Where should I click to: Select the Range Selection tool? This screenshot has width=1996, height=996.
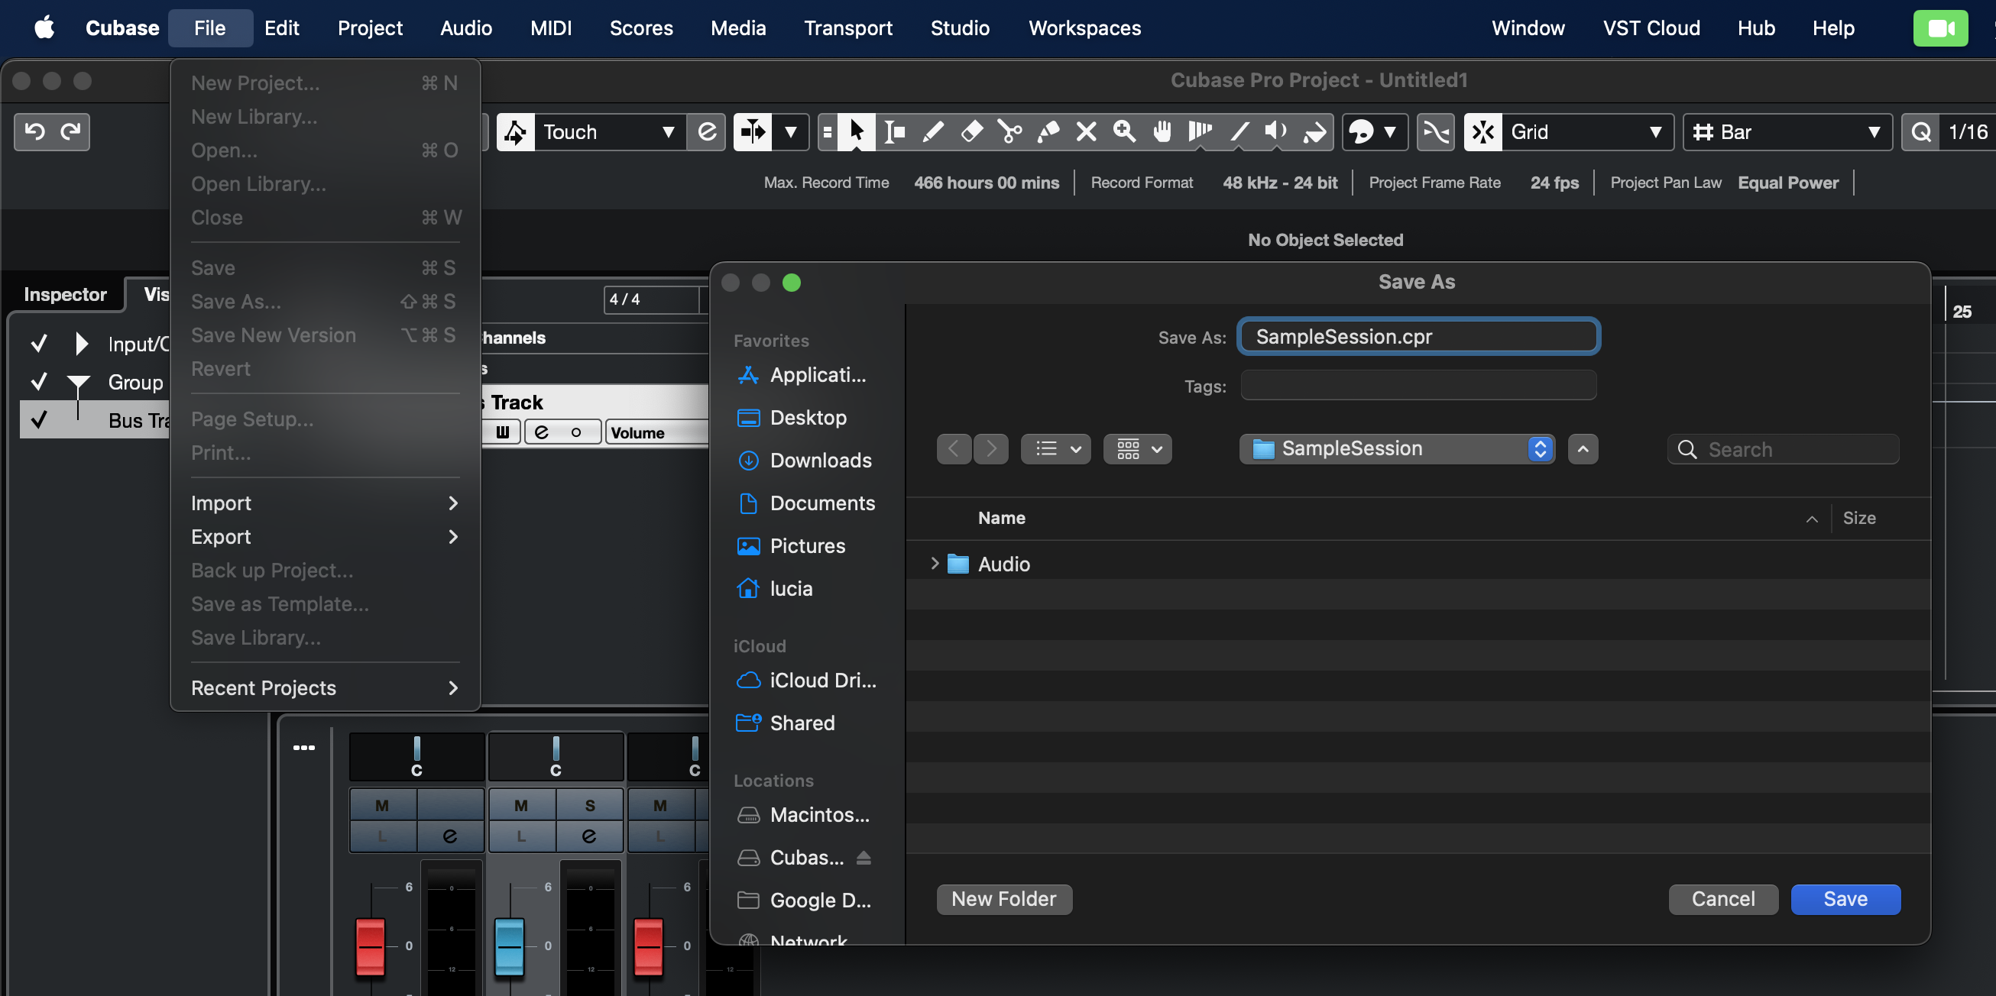[x=895, y=131]
